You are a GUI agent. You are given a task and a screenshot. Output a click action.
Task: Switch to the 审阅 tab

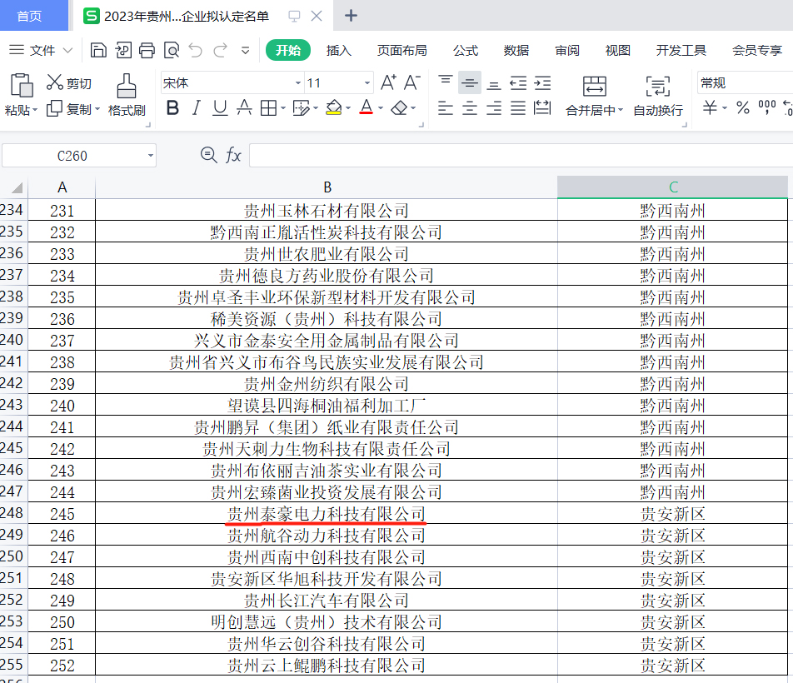[x=567, y=51]
